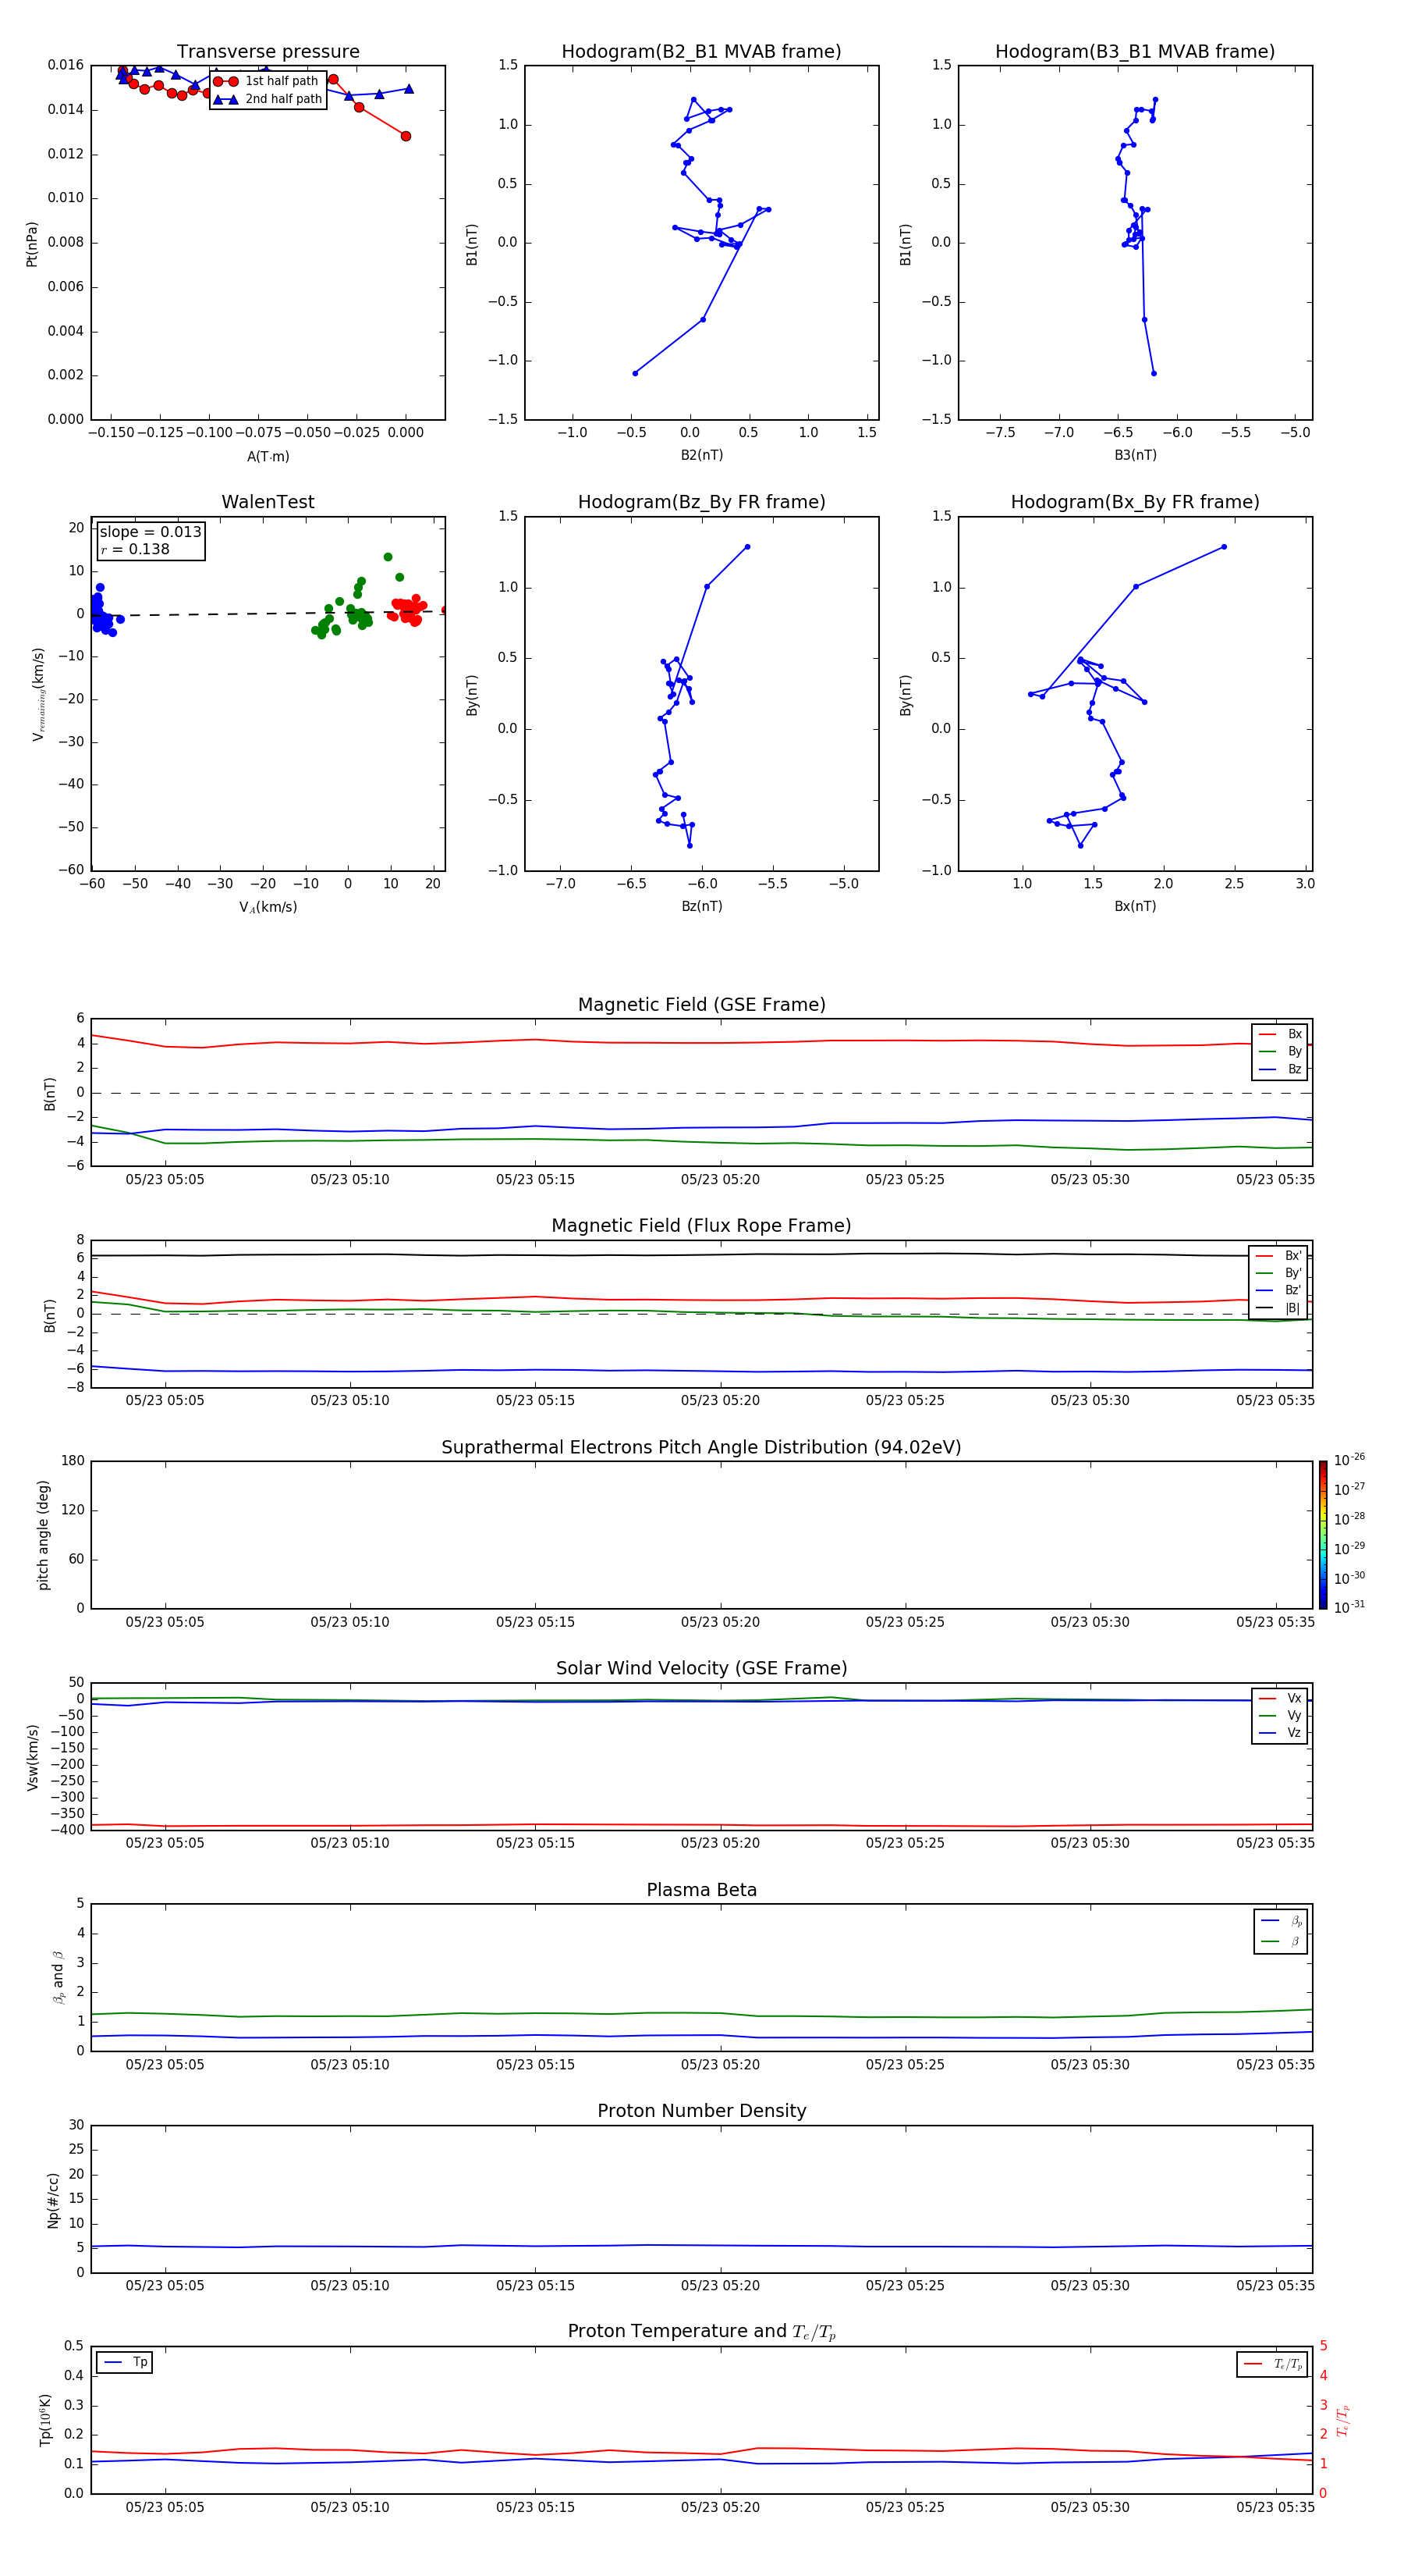Screen dimensions: 1404x2576
Task: Click the Vz legend entry in velocity plot
Action: point(1280,1734)
